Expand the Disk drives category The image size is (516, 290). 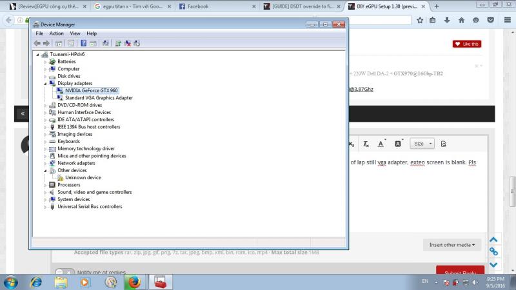45,76
